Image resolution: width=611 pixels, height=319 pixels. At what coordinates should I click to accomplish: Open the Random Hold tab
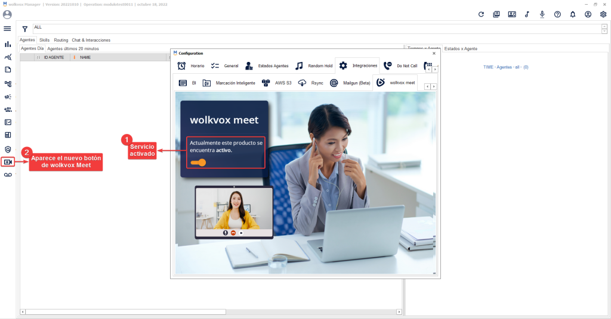[x=314, y=66]
